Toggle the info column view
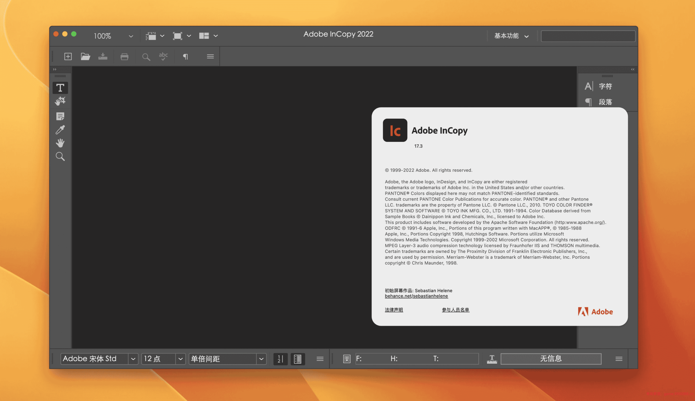 [x=298, y=359]
